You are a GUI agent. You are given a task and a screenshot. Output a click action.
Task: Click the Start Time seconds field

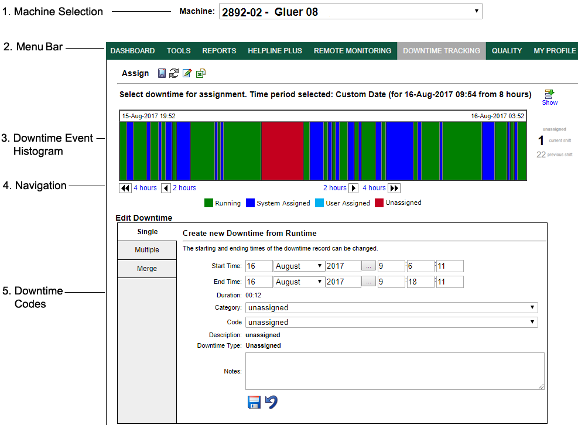pyautogui.click(x=450, y=266)
